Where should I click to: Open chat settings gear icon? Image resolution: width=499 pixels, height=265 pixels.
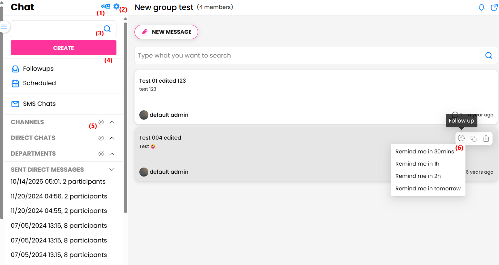pyautogui.click(x=116, y=6)
